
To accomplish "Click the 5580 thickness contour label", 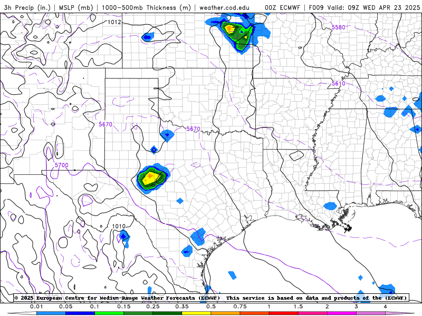I will click(338, 27).
